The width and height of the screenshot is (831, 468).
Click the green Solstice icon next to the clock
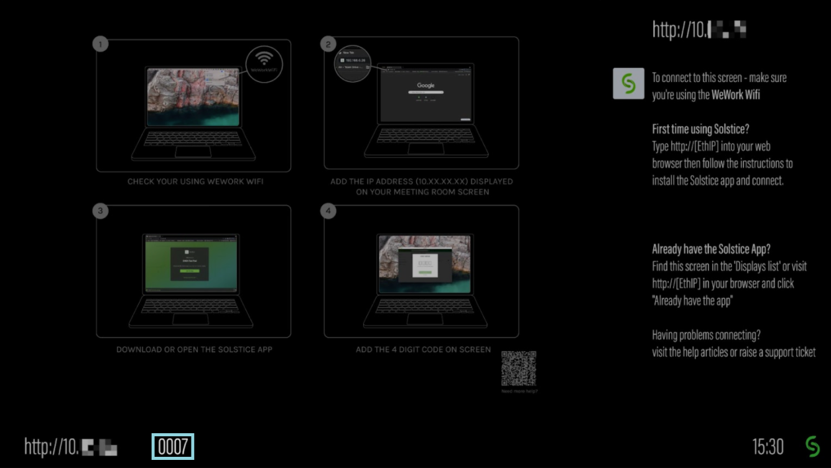pos(812,446)
